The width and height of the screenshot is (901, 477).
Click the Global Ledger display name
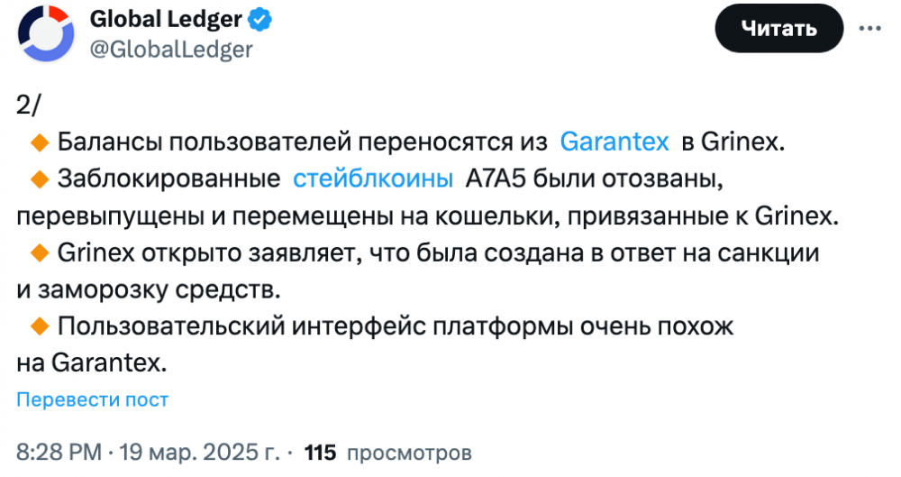pos(166,20)
